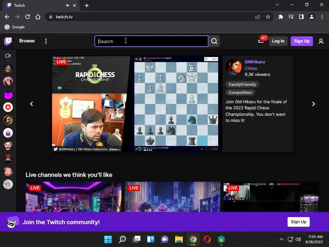329x247 pixels.
Task: Open the Browse section
Action: 27,41
